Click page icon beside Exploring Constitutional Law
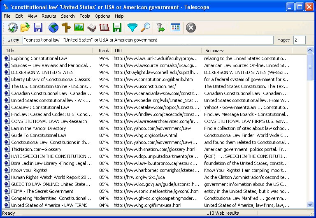The image size is (316, 218). [x=7, y=58]
